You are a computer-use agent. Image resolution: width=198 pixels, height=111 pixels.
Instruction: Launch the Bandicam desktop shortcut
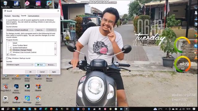[x=16, y=100]
